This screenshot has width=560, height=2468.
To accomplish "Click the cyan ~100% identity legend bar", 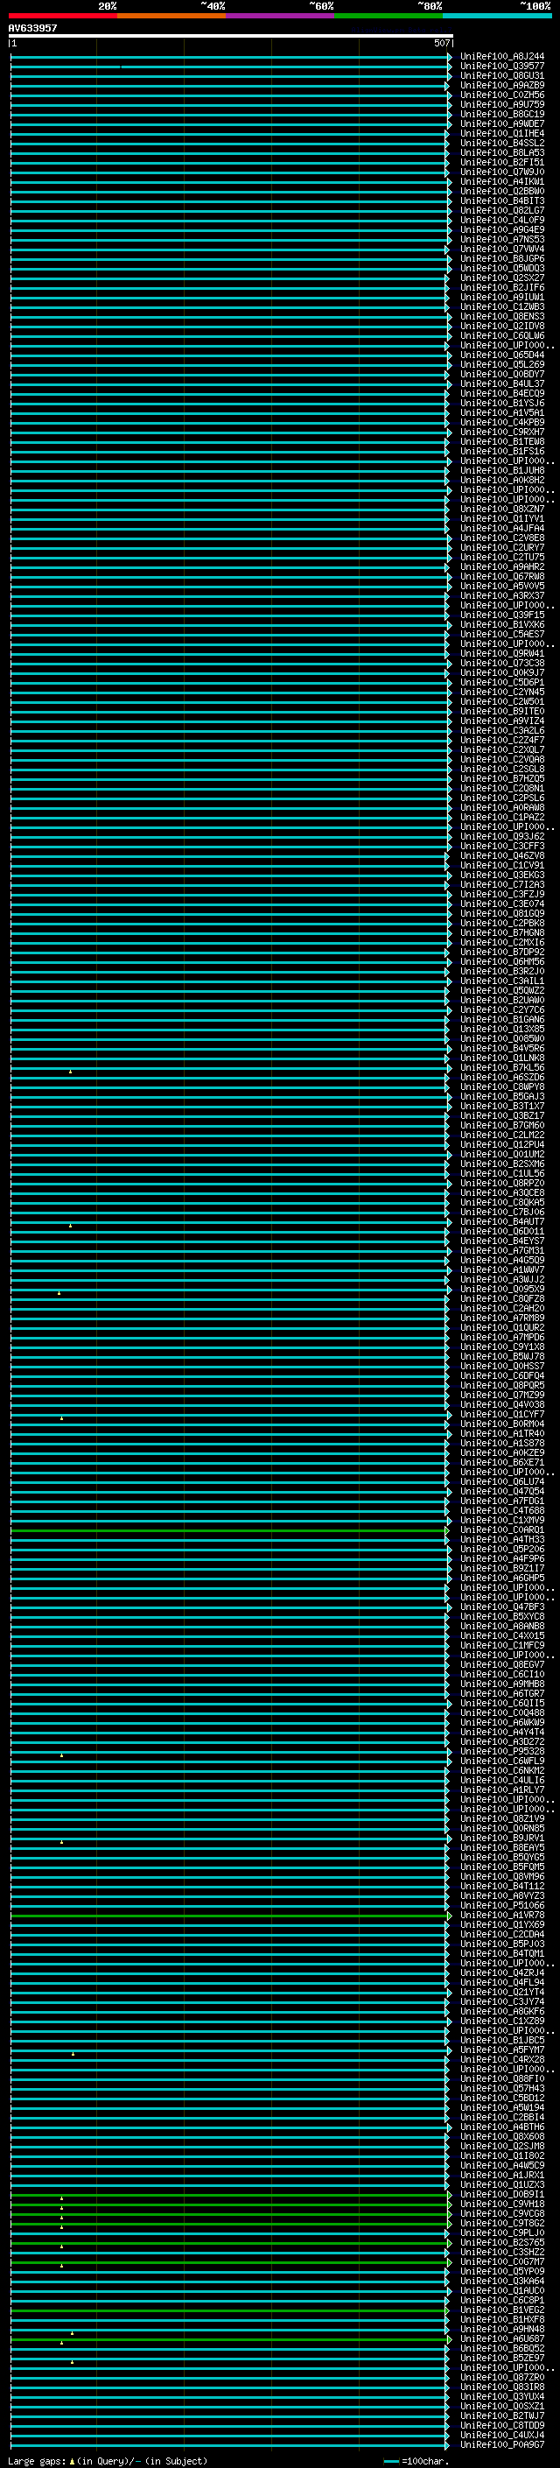I will point(497,16).
